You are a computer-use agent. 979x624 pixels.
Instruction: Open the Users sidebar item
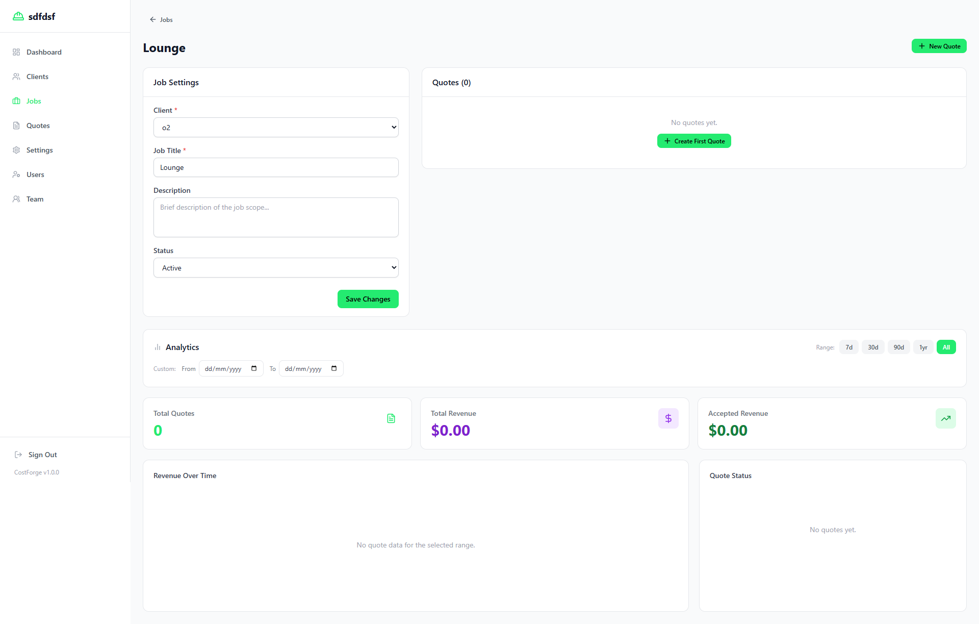[35, 174]
